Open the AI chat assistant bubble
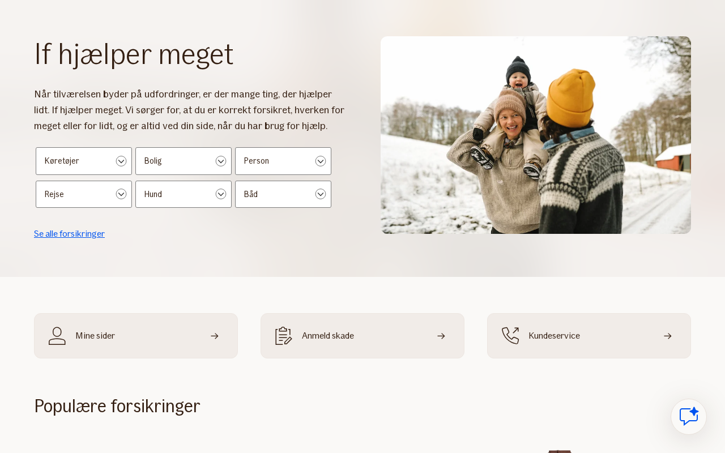 689,417
